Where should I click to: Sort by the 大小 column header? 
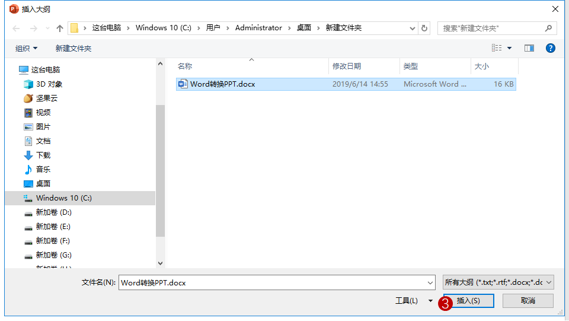coord(481,66)
